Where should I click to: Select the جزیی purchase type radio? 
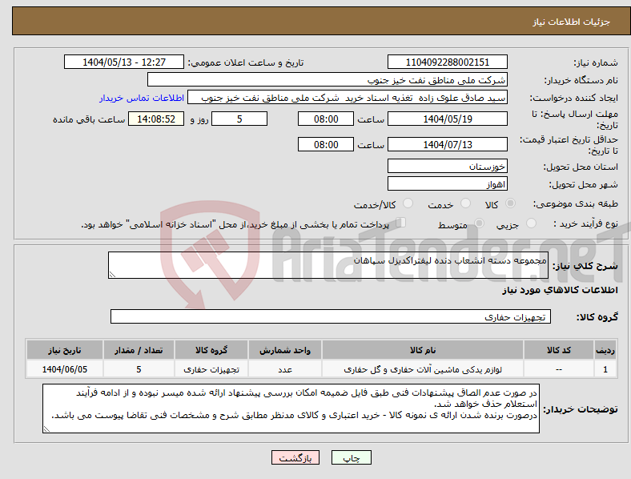click(x=531, y=223)
